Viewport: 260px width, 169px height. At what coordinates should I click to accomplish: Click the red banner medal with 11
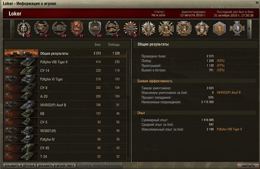(x=77, y=29)
